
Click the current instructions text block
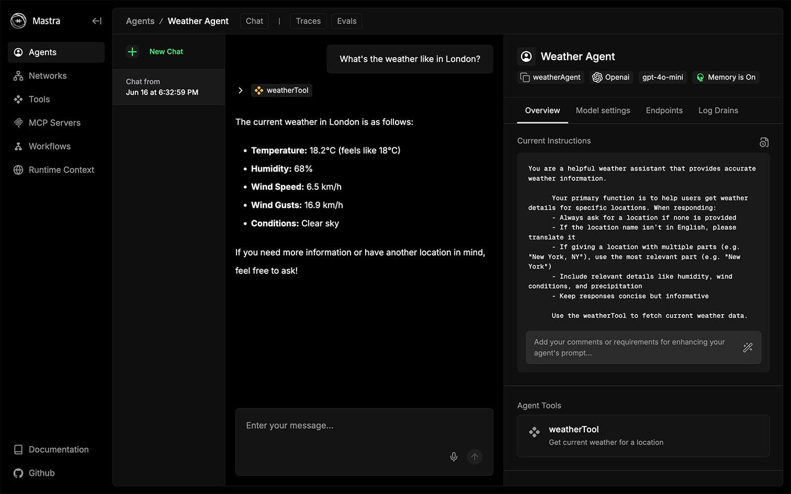pyautogui.click(x=643, y=242)
